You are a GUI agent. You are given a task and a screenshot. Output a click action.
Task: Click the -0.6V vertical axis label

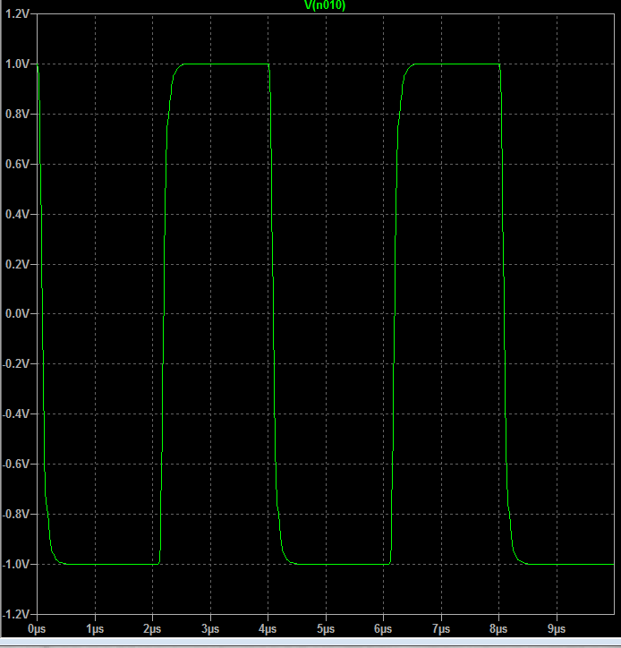click(x=16, y=465)
